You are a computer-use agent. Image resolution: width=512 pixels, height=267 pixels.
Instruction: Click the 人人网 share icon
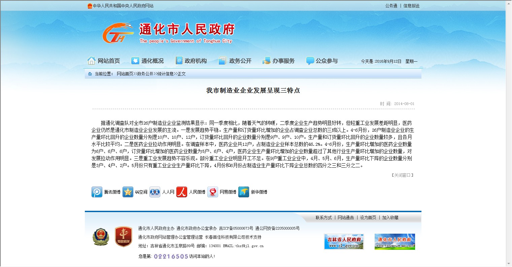[155, 192]
